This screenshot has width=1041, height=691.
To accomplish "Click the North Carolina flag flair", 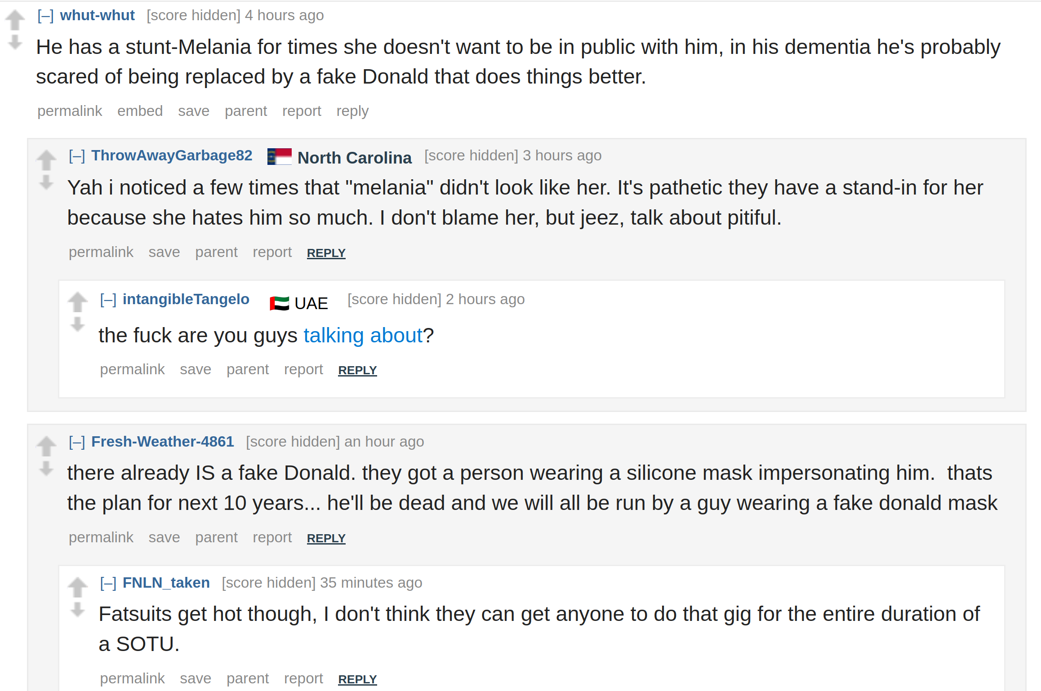I will click(280, 157).
